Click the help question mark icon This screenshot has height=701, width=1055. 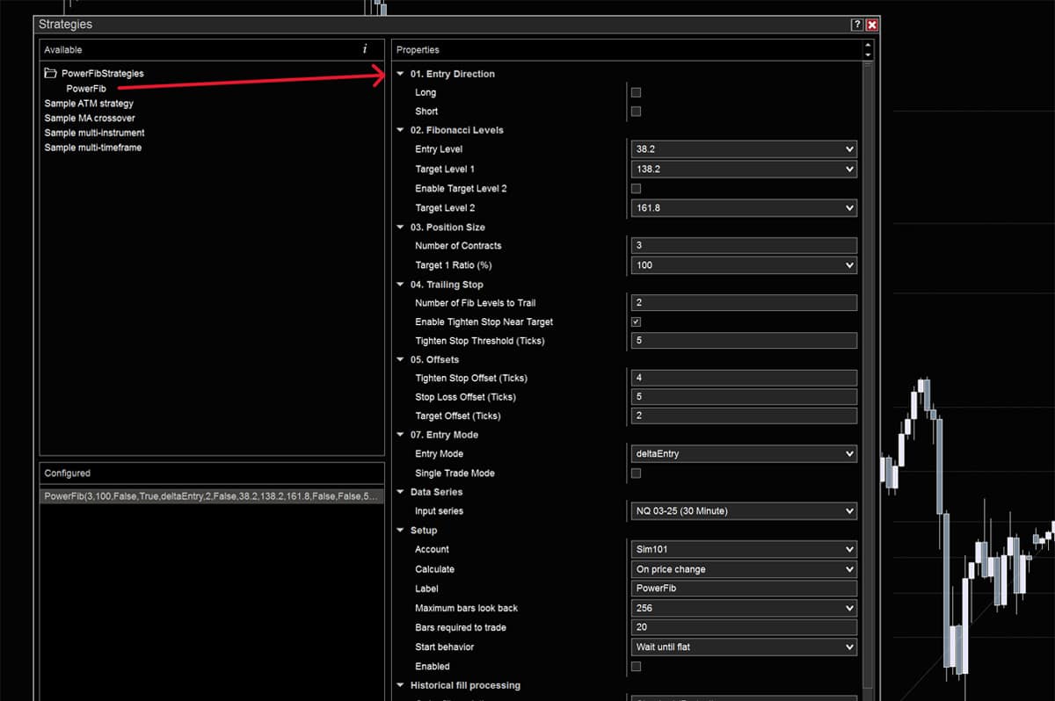[x=856, y=25]
